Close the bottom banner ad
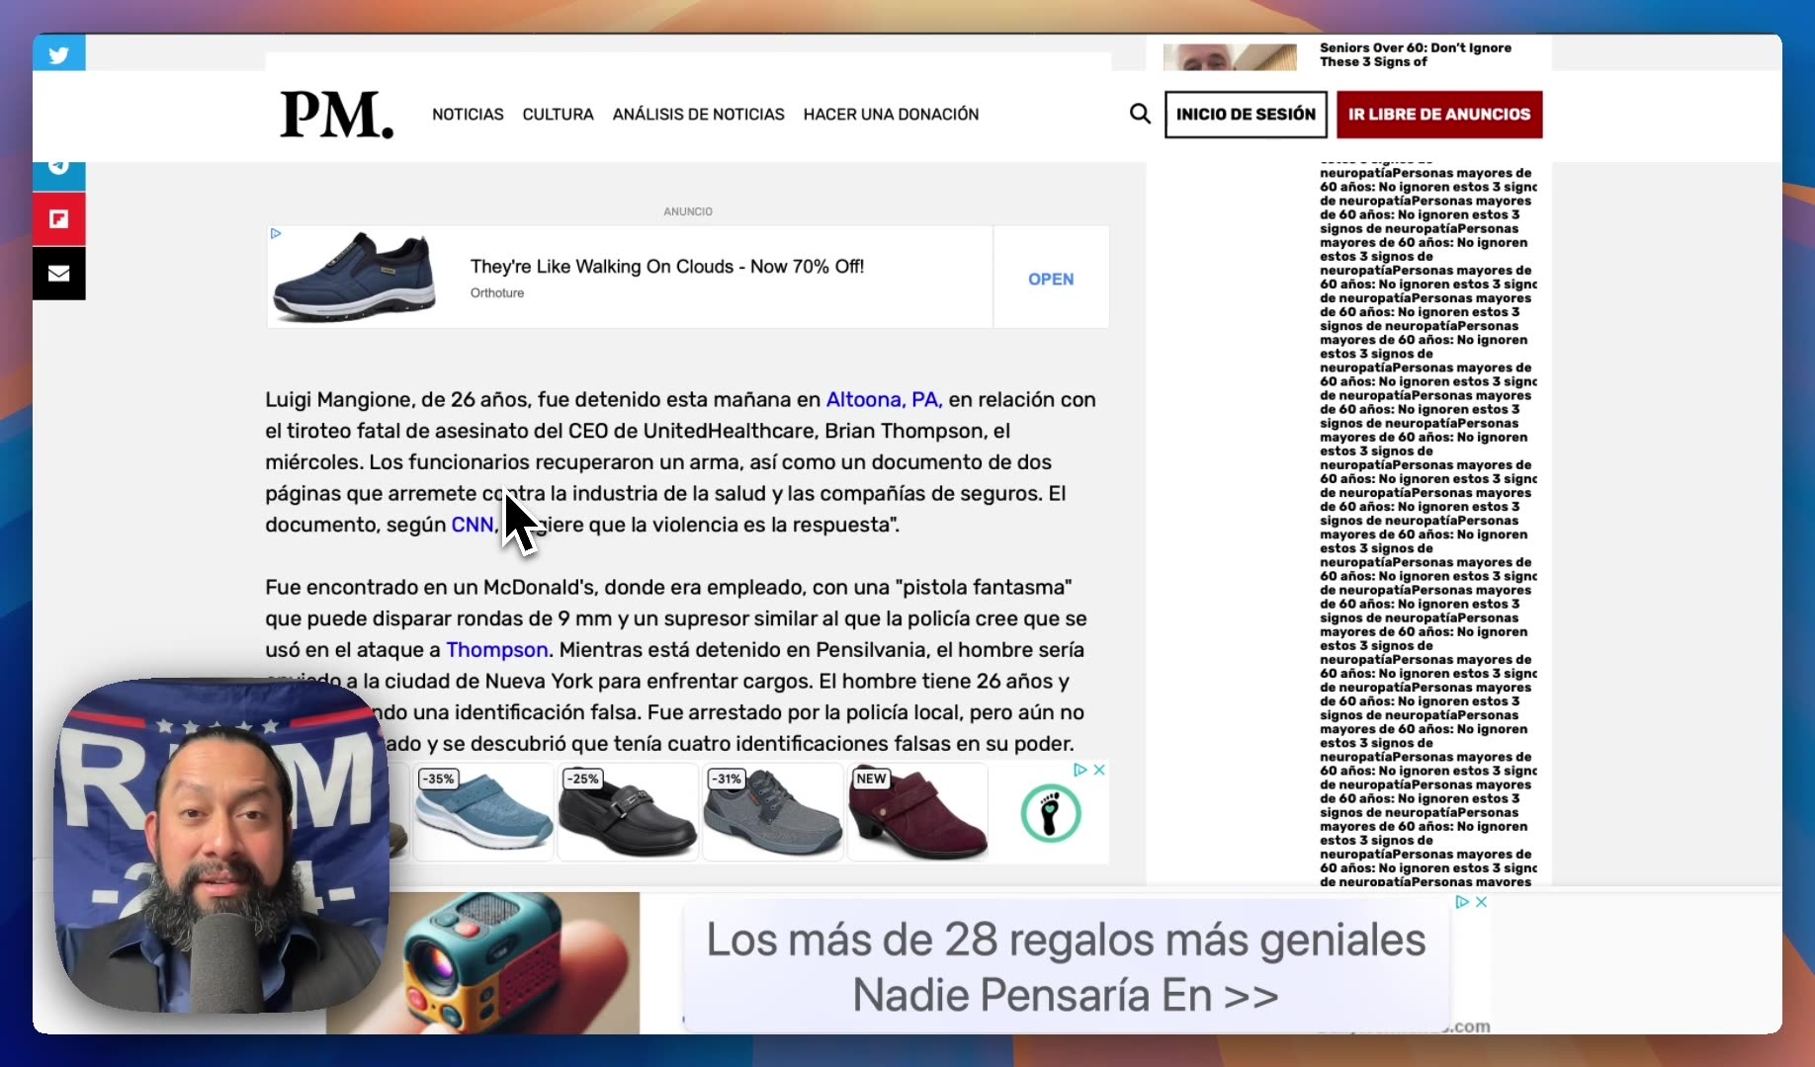1815x1067 pixels. coord(1480,902)
